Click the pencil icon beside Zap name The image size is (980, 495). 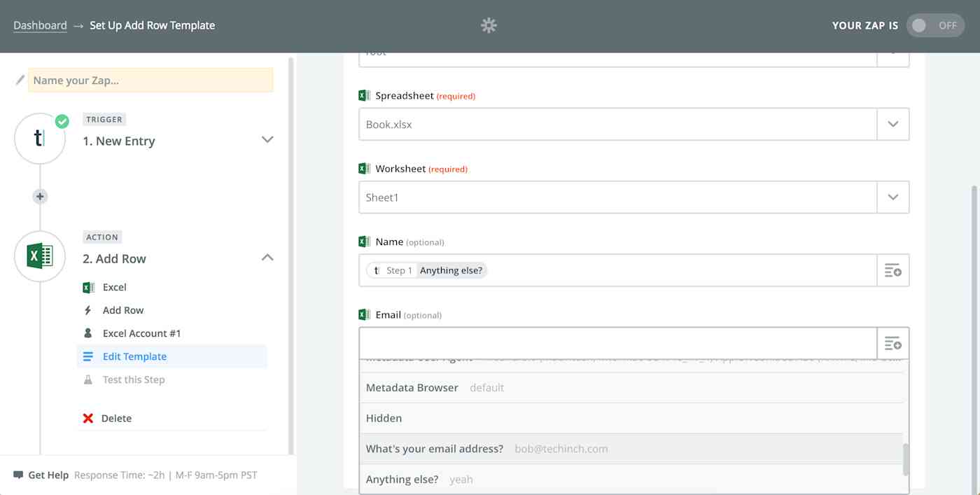point(20,80)
